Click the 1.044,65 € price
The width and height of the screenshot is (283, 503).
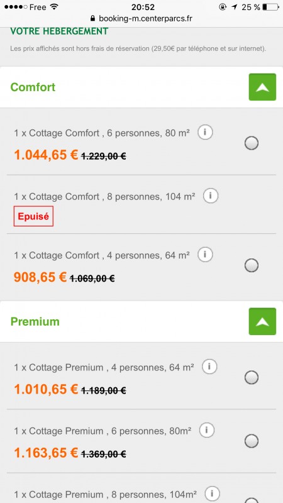click(46, 155)
